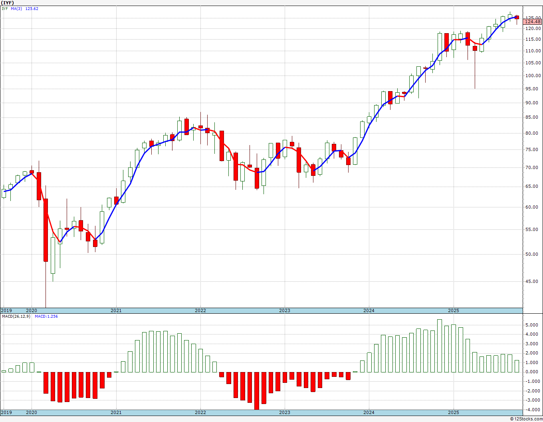Click the deepest red MACD histogram bar
The image size is (543, 422).
pyautogui.click(x=257, y=390)
